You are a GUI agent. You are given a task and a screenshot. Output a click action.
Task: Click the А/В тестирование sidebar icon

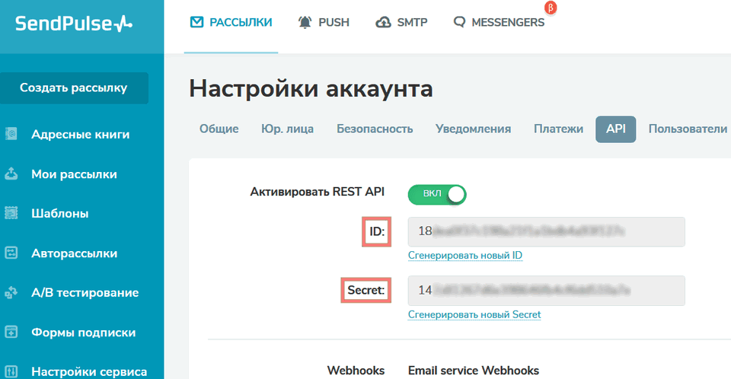11,293
